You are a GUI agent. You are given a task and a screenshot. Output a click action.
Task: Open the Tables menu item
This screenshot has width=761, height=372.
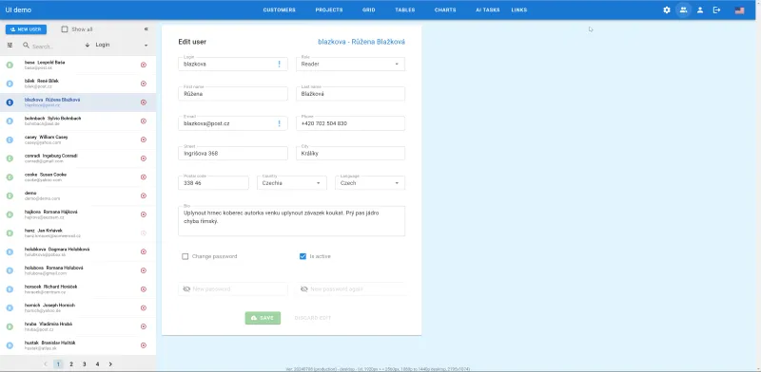click(405, 10)
